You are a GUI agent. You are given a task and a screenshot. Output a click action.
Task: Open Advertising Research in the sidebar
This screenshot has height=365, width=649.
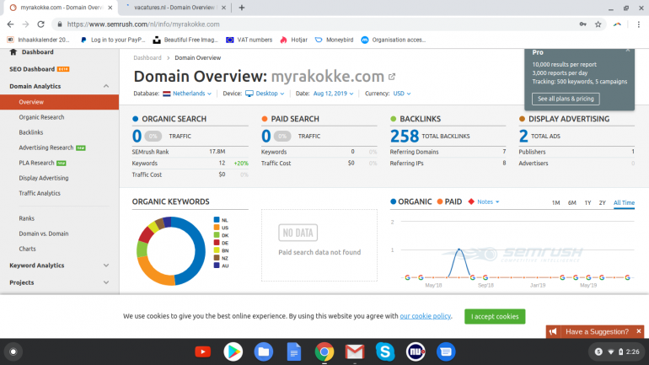click(46, 148)
